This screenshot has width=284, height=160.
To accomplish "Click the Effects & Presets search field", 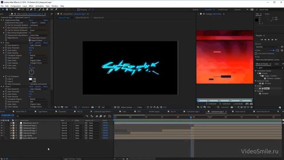I will [269, 68].
